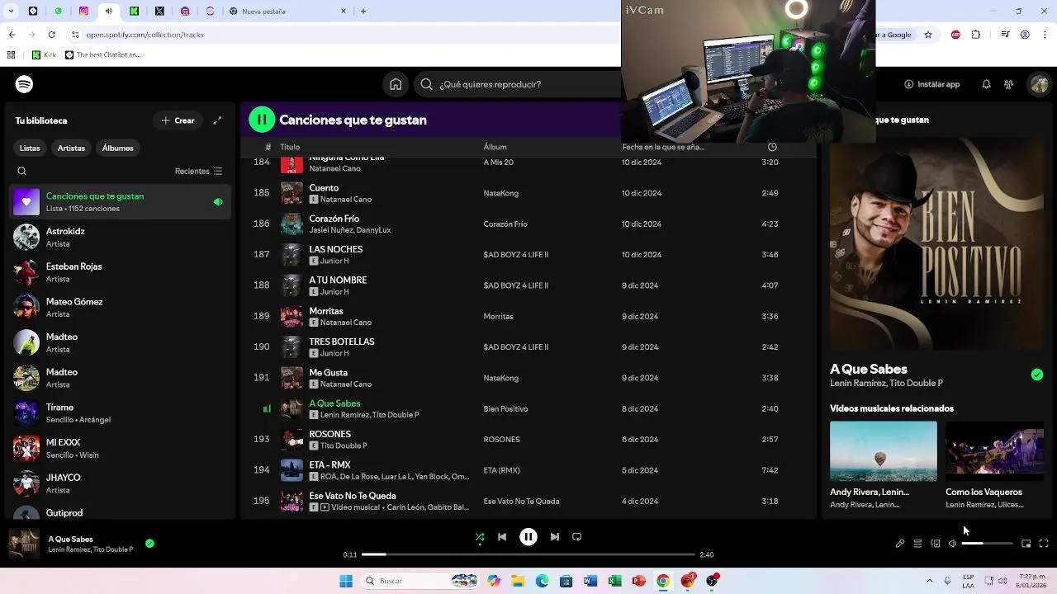
Task: Open 'Canciones que te gustan' playlist in library
Action: pyautogui.click(x=120, y=202)
